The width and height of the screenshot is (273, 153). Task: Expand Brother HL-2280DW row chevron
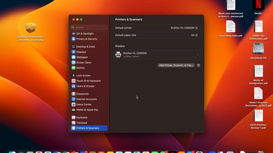(x=197, y=55)
